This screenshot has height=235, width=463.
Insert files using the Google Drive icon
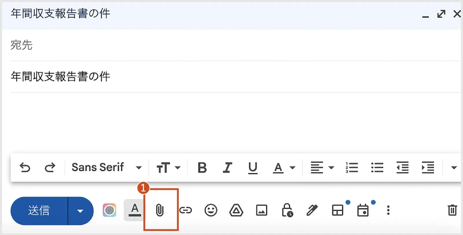(x=236, y=210)
